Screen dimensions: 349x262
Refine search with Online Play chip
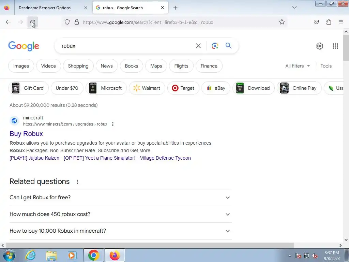click(x=299, y=88)
